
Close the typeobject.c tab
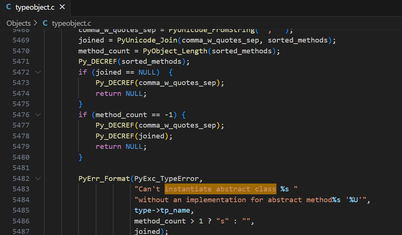[x=62, y=6]
